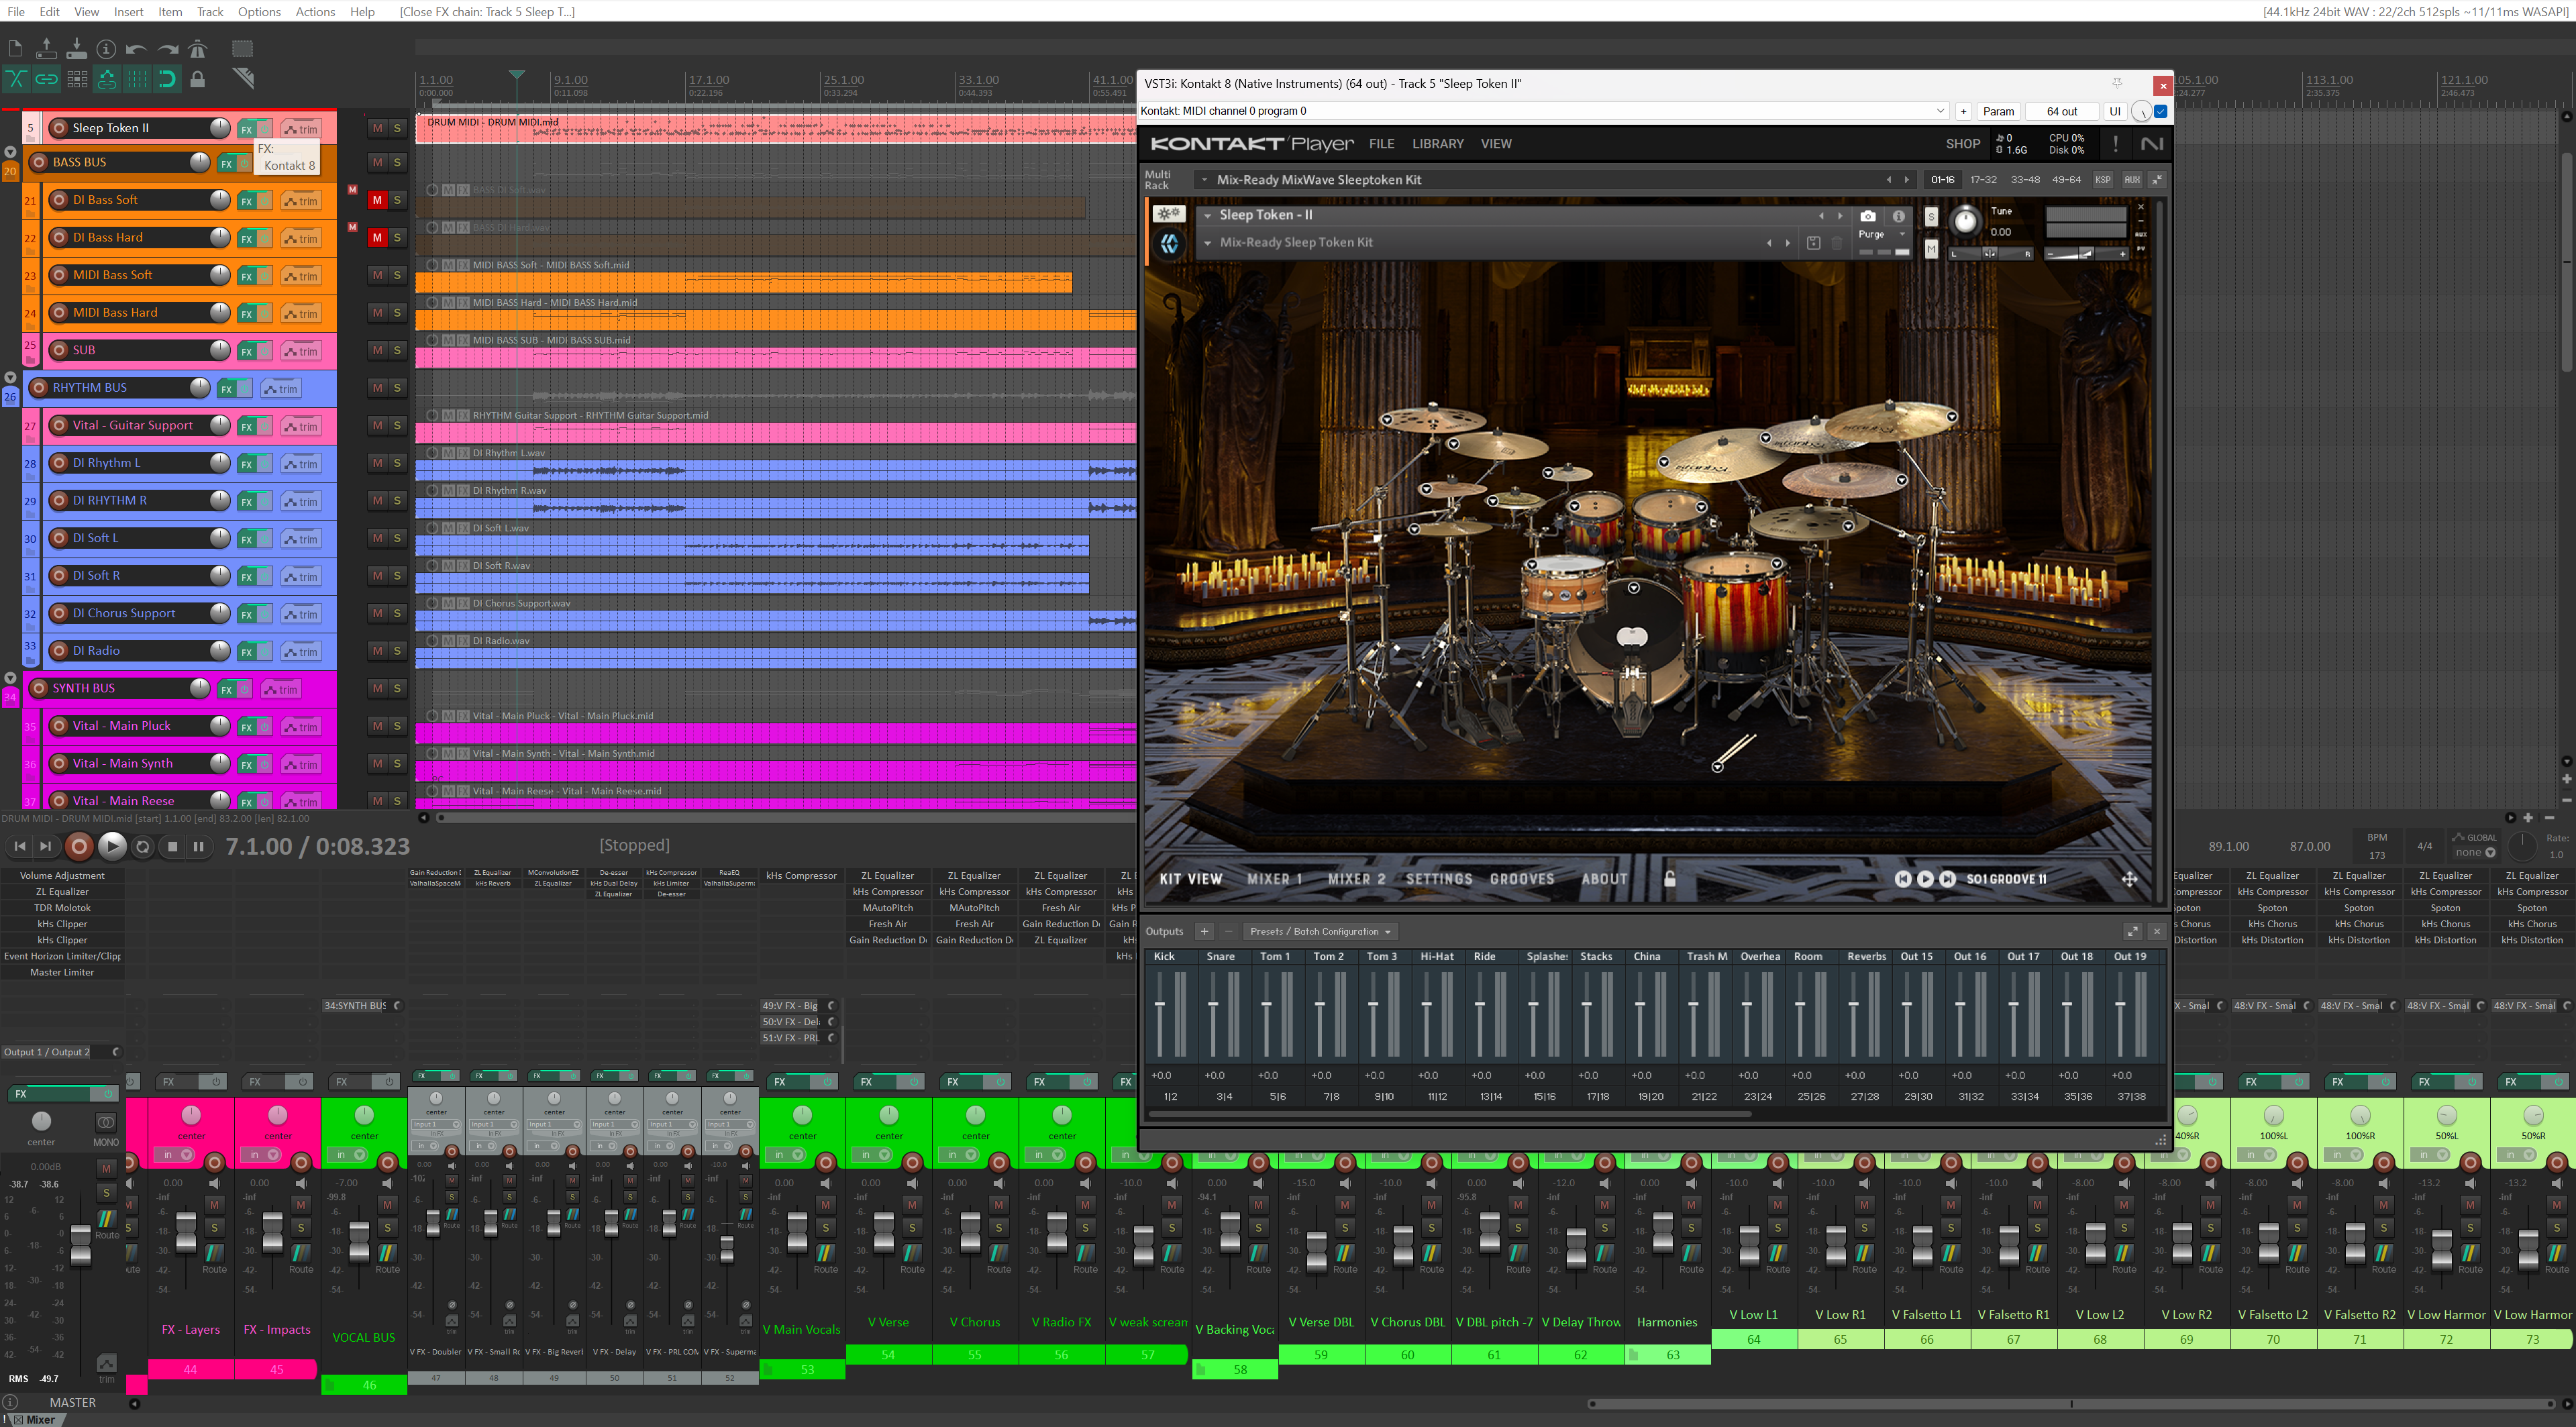Image resolution: width=2576 pixels, height=1427 pixels.
Task: Click the MixWave logo icon in Kontakt
Action: coord(1169,243)
